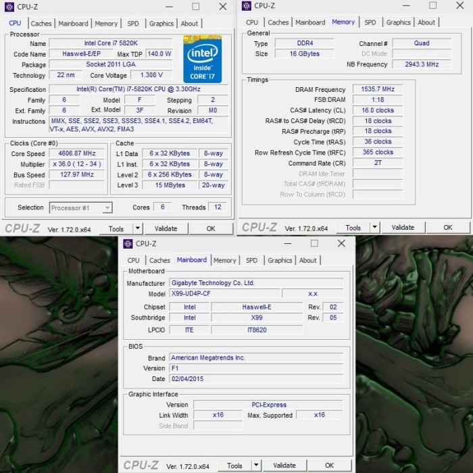Viewport: 473px width, 473px height.
Task: Minimize the CPU tab window
Action: click(169, 7)
